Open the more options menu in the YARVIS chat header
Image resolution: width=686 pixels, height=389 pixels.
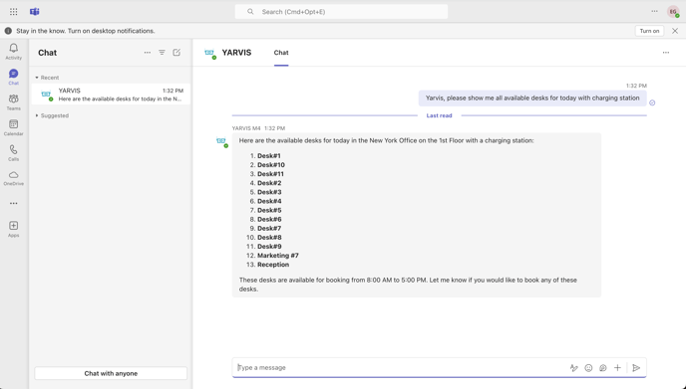[665, 53]
